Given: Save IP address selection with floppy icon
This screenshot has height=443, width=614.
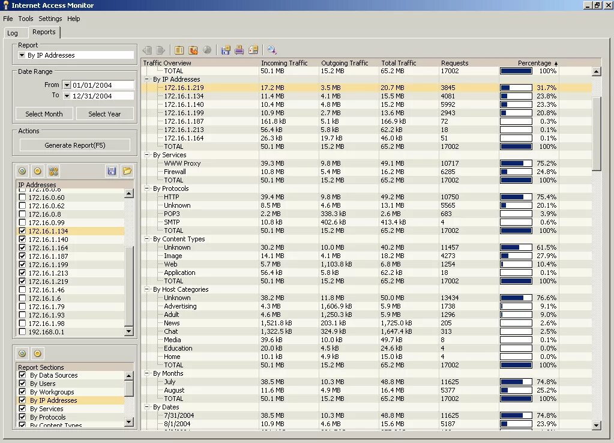Looking at the screenshot, I should (112, 171).
